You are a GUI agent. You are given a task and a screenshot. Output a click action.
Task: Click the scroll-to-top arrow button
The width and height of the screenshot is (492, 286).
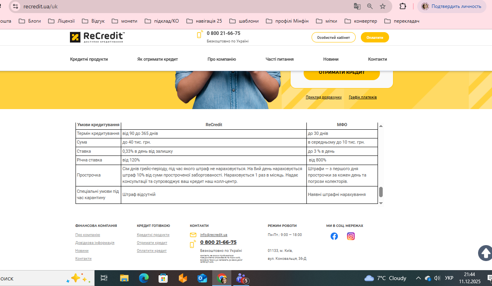tap(485, 253)
